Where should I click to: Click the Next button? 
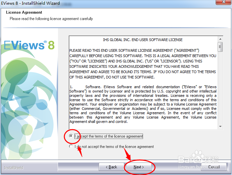[x=139, y=167]
